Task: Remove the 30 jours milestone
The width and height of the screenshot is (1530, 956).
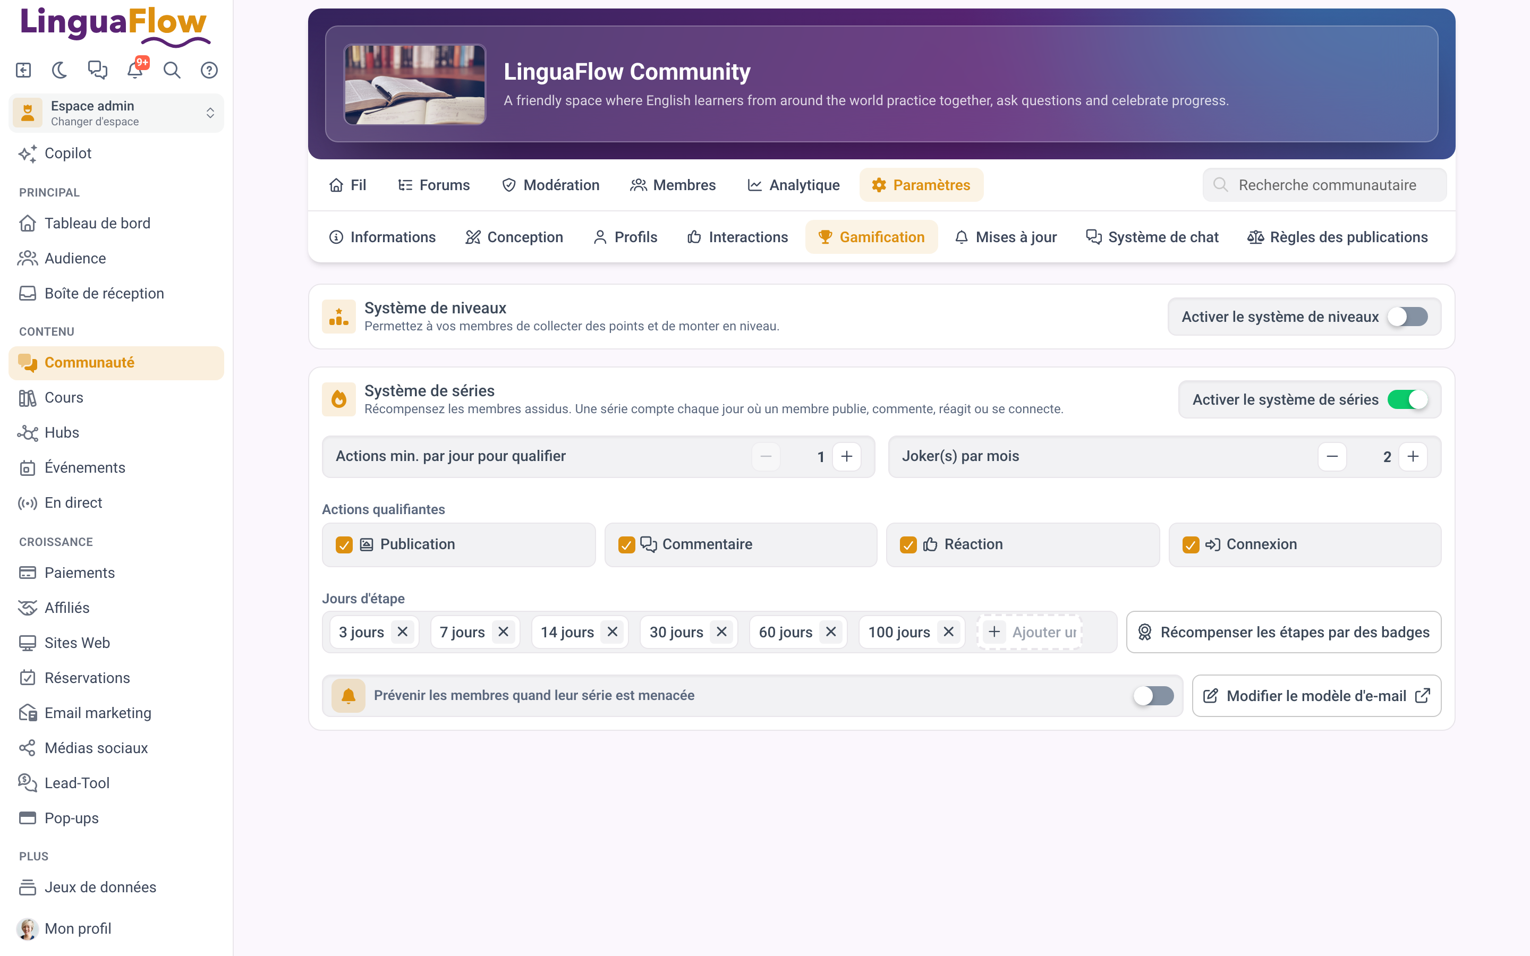Action: (x=721, y=632)
